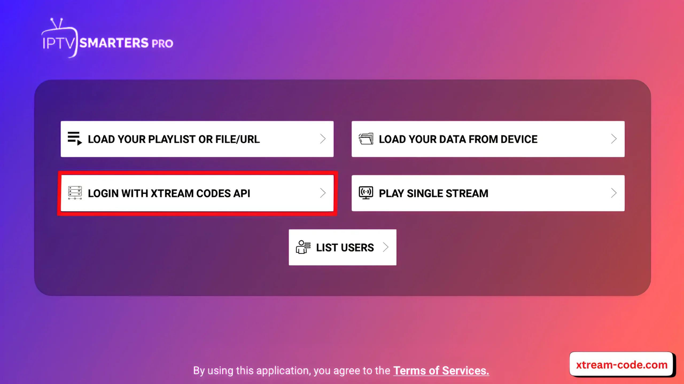Click the playlist icon on Load Your Playlist button
The image size is (684, 384).
[75, 139]
